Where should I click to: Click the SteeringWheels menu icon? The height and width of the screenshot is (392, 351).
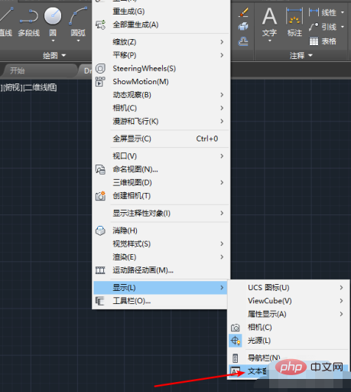pos(100,68)
